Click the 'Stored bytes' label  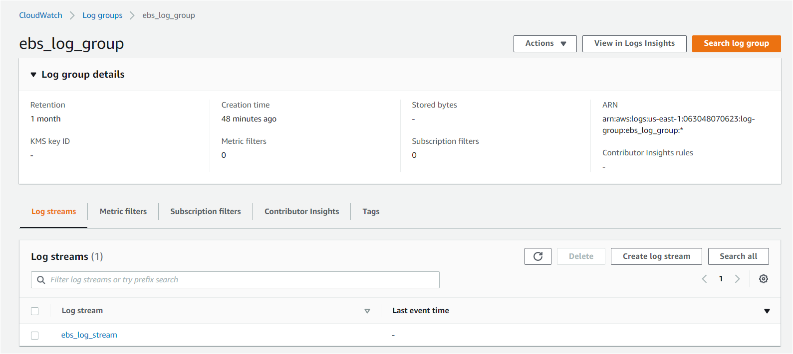click(x=434, y=105)
